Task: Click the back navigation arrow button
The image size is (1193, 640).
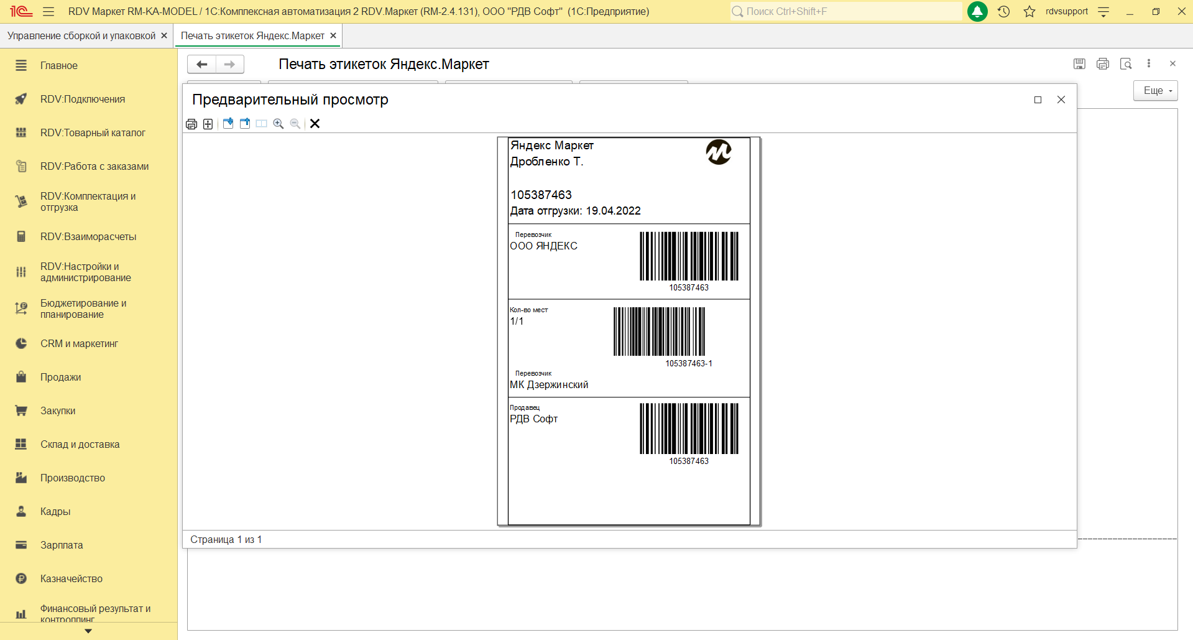Action: pos(202,64)
